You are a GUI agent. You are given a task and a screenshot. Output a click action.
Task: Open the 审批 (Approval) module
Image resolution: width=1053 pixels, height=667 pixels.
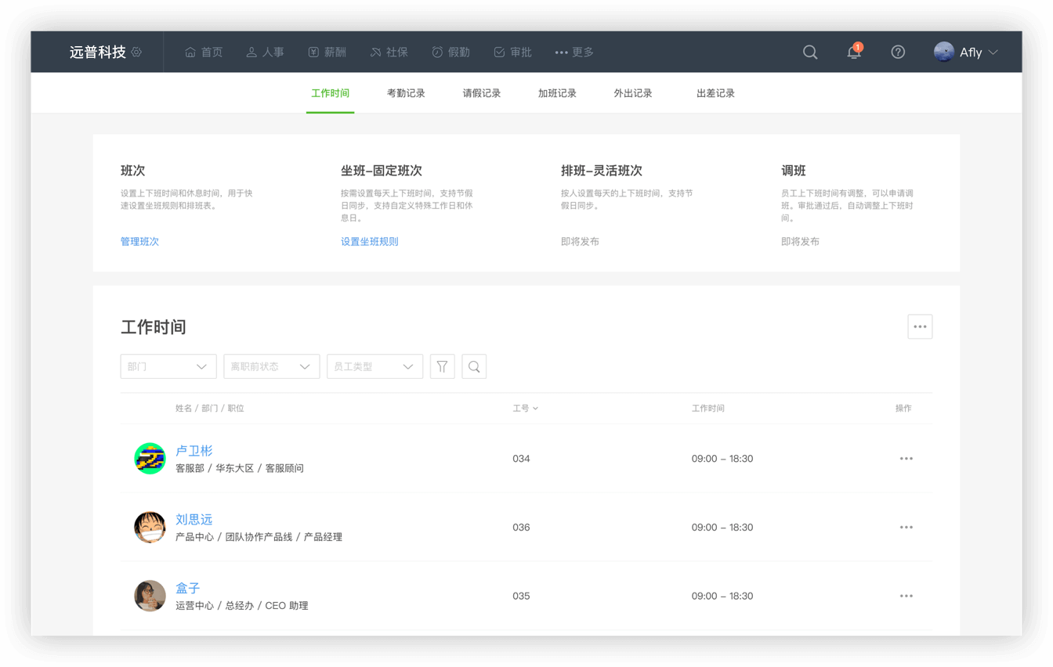click(x=512, y=52)
